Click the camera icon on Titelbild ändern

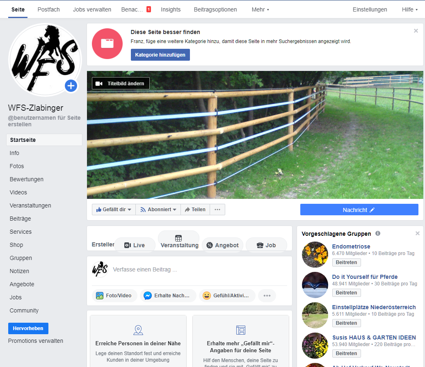(x=99, y=84)
